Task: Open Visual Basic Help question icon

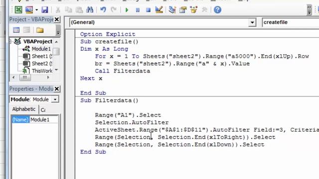Action: tap(217, 10)
